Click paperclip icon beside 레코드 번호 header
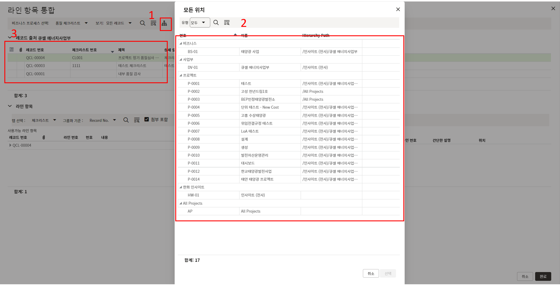This screenshot has height=286, width=560. tap(21, 50)
